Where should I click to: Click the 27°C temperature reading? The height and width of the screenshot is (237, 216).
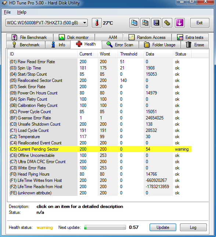pyautogui.click(x=108, y=23)
